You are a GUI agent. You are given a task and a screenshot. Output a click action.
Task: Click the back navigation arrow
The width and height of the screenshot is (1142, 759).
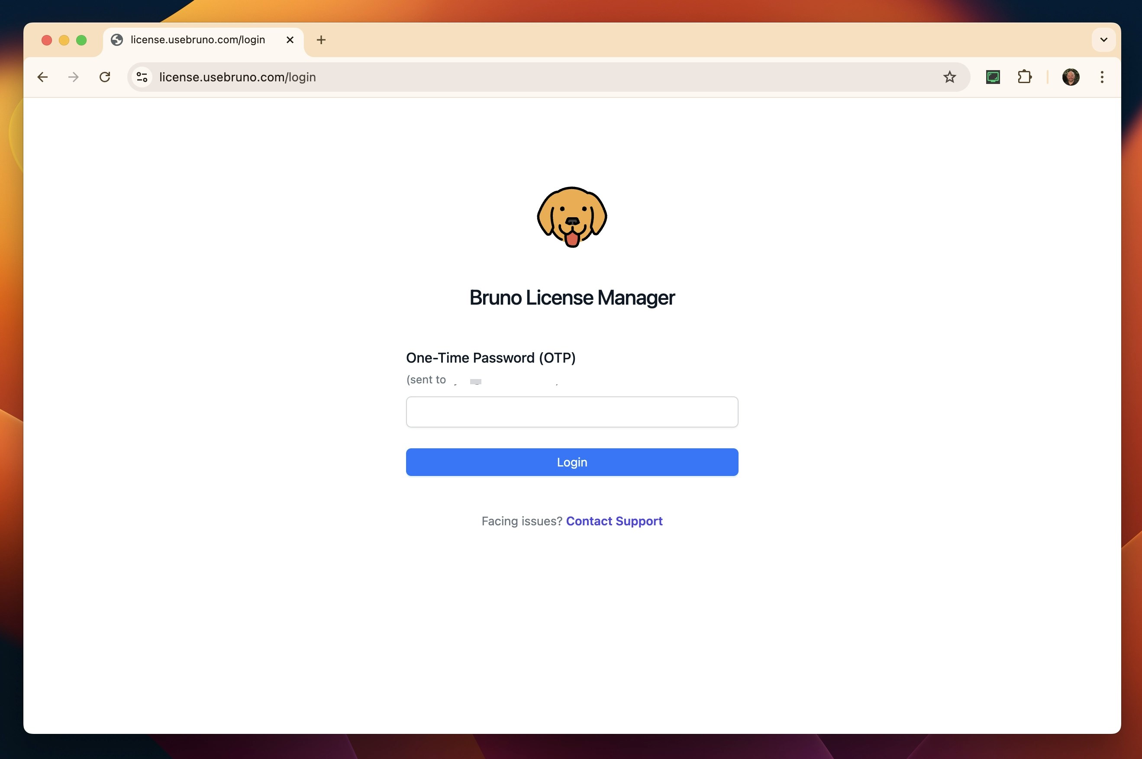click(x=42, y=77)
